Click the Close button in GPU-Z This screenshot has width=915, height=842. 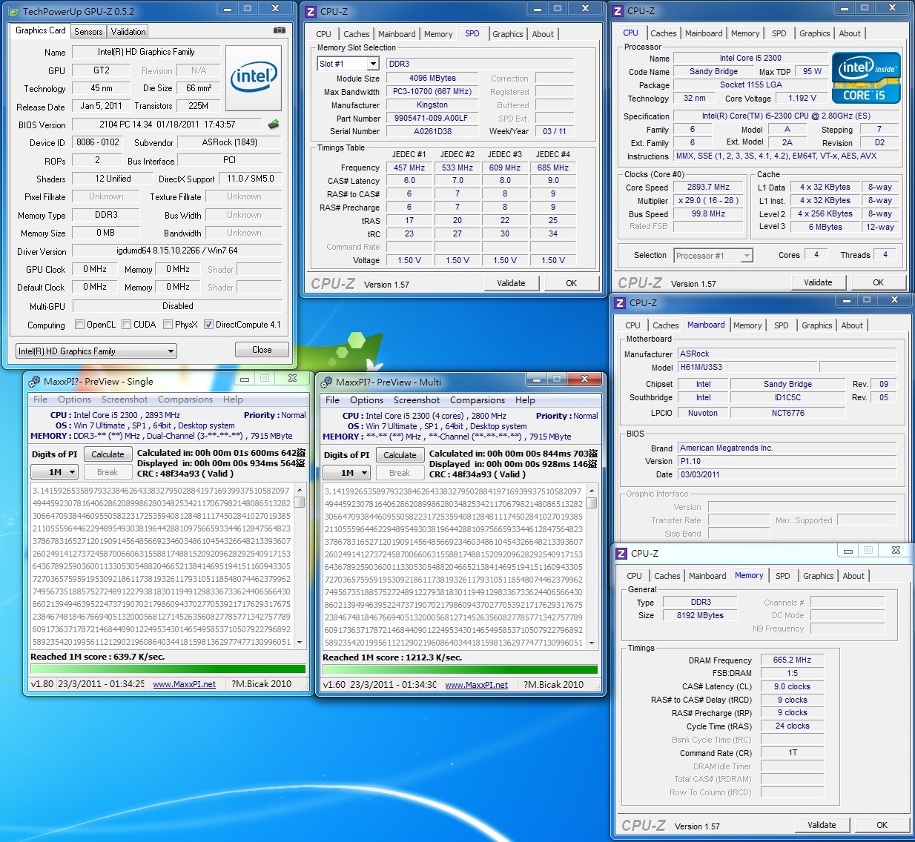tap(262, 350)
